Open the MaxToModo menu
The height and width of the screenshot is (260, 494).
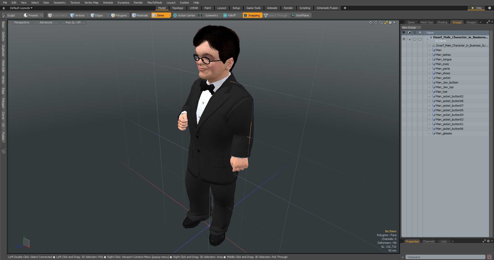155,3
